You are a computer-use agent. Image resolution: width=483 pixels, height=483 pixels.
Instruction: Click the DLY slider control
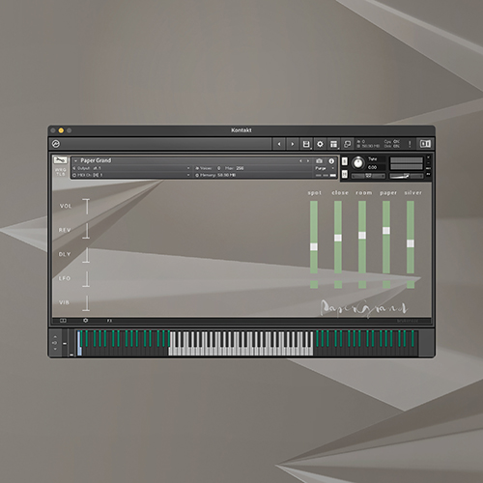(x=86, y=255)
